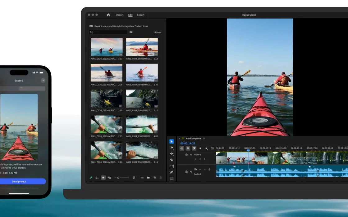Select the Selection arrow tool
Image resolution: width=348 pixels, height=217 pixels.
172,142
